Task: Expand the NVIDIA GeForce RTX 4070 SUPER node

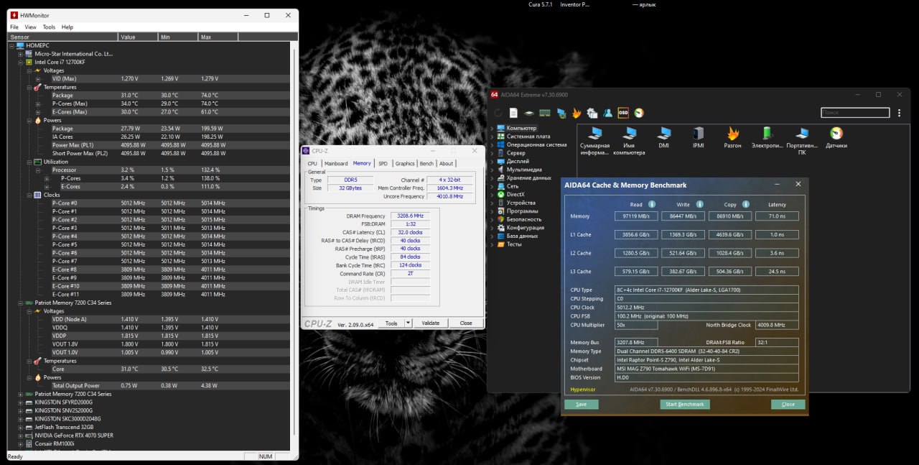Action: pyautogui.click(x=20, y=436)
